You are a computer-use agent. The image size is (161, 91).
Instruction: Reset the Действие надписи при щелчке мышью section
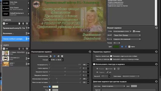(156, 81)
